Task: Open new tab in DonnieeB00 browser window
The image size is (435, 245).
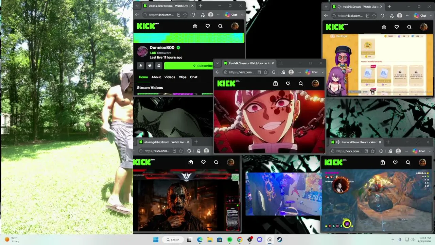Action: click(x=201, y=6)
